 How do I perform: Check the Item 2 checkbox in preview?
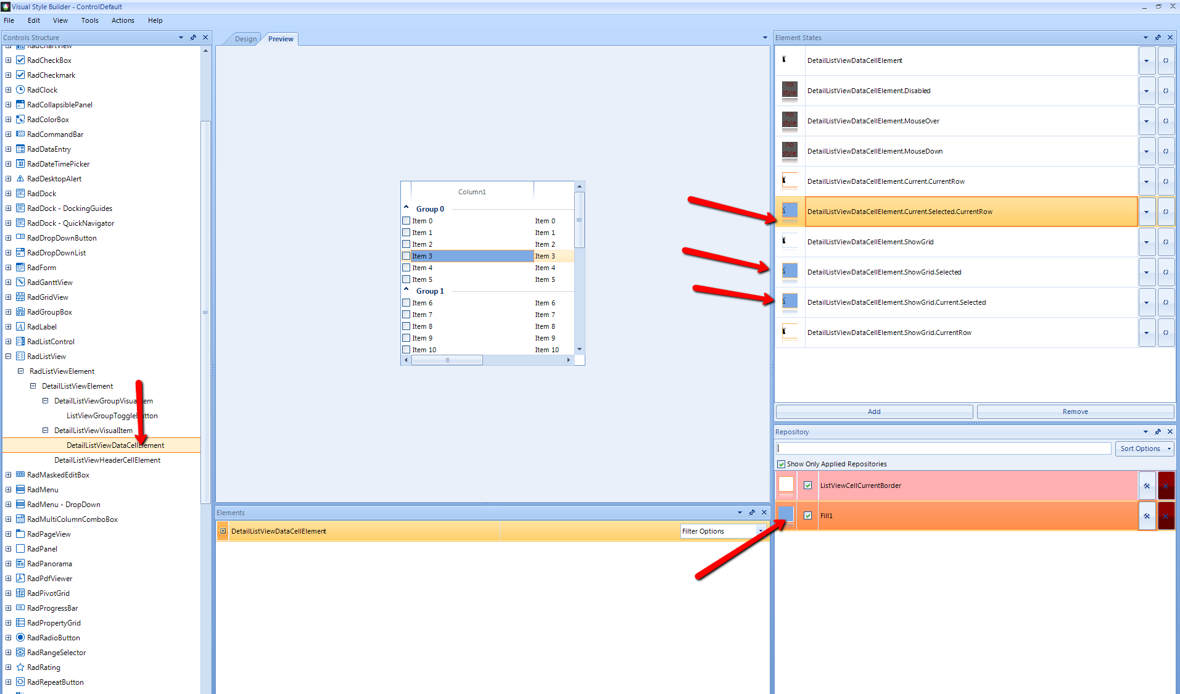406,244
